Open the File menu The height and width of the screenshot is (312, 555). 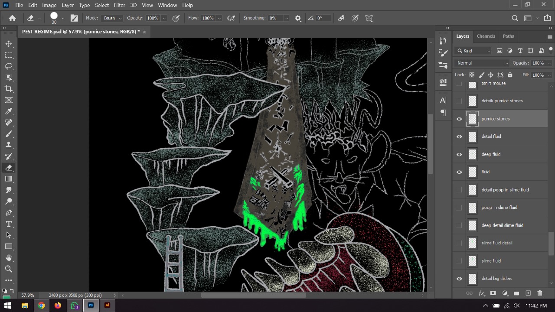pyautogui.click(x=19, y=5)
